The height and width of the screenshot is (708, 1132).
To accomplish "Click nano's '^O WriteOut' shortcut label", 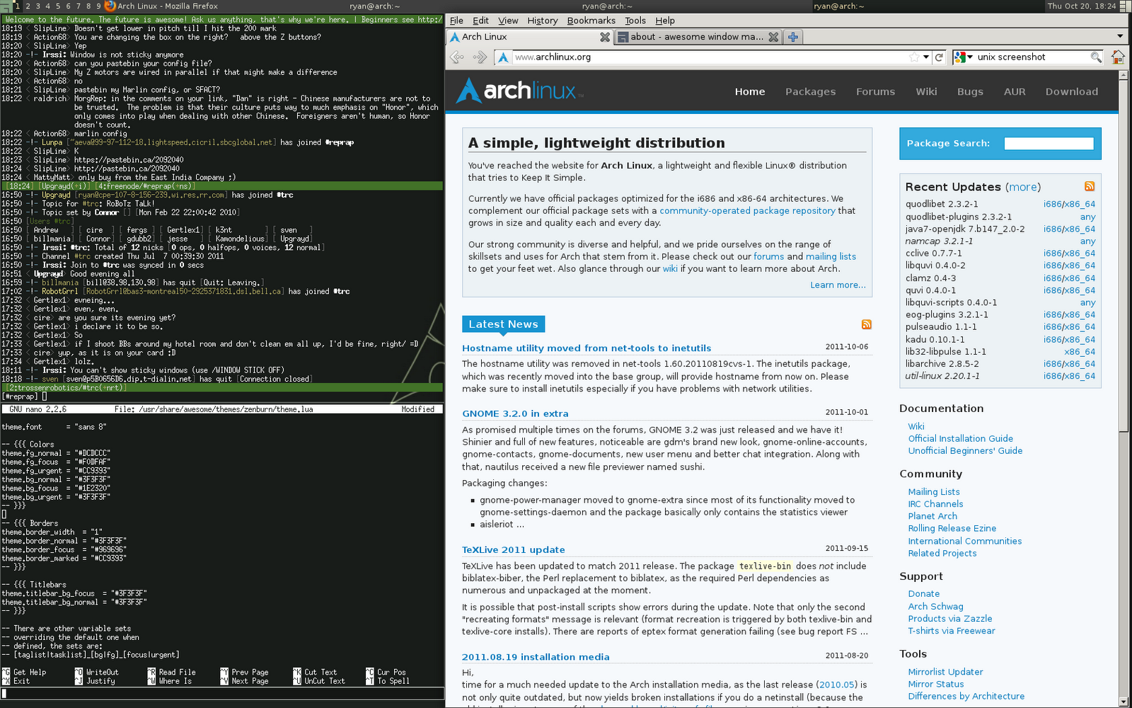I will pyautogui.click(x=97, y=672).
